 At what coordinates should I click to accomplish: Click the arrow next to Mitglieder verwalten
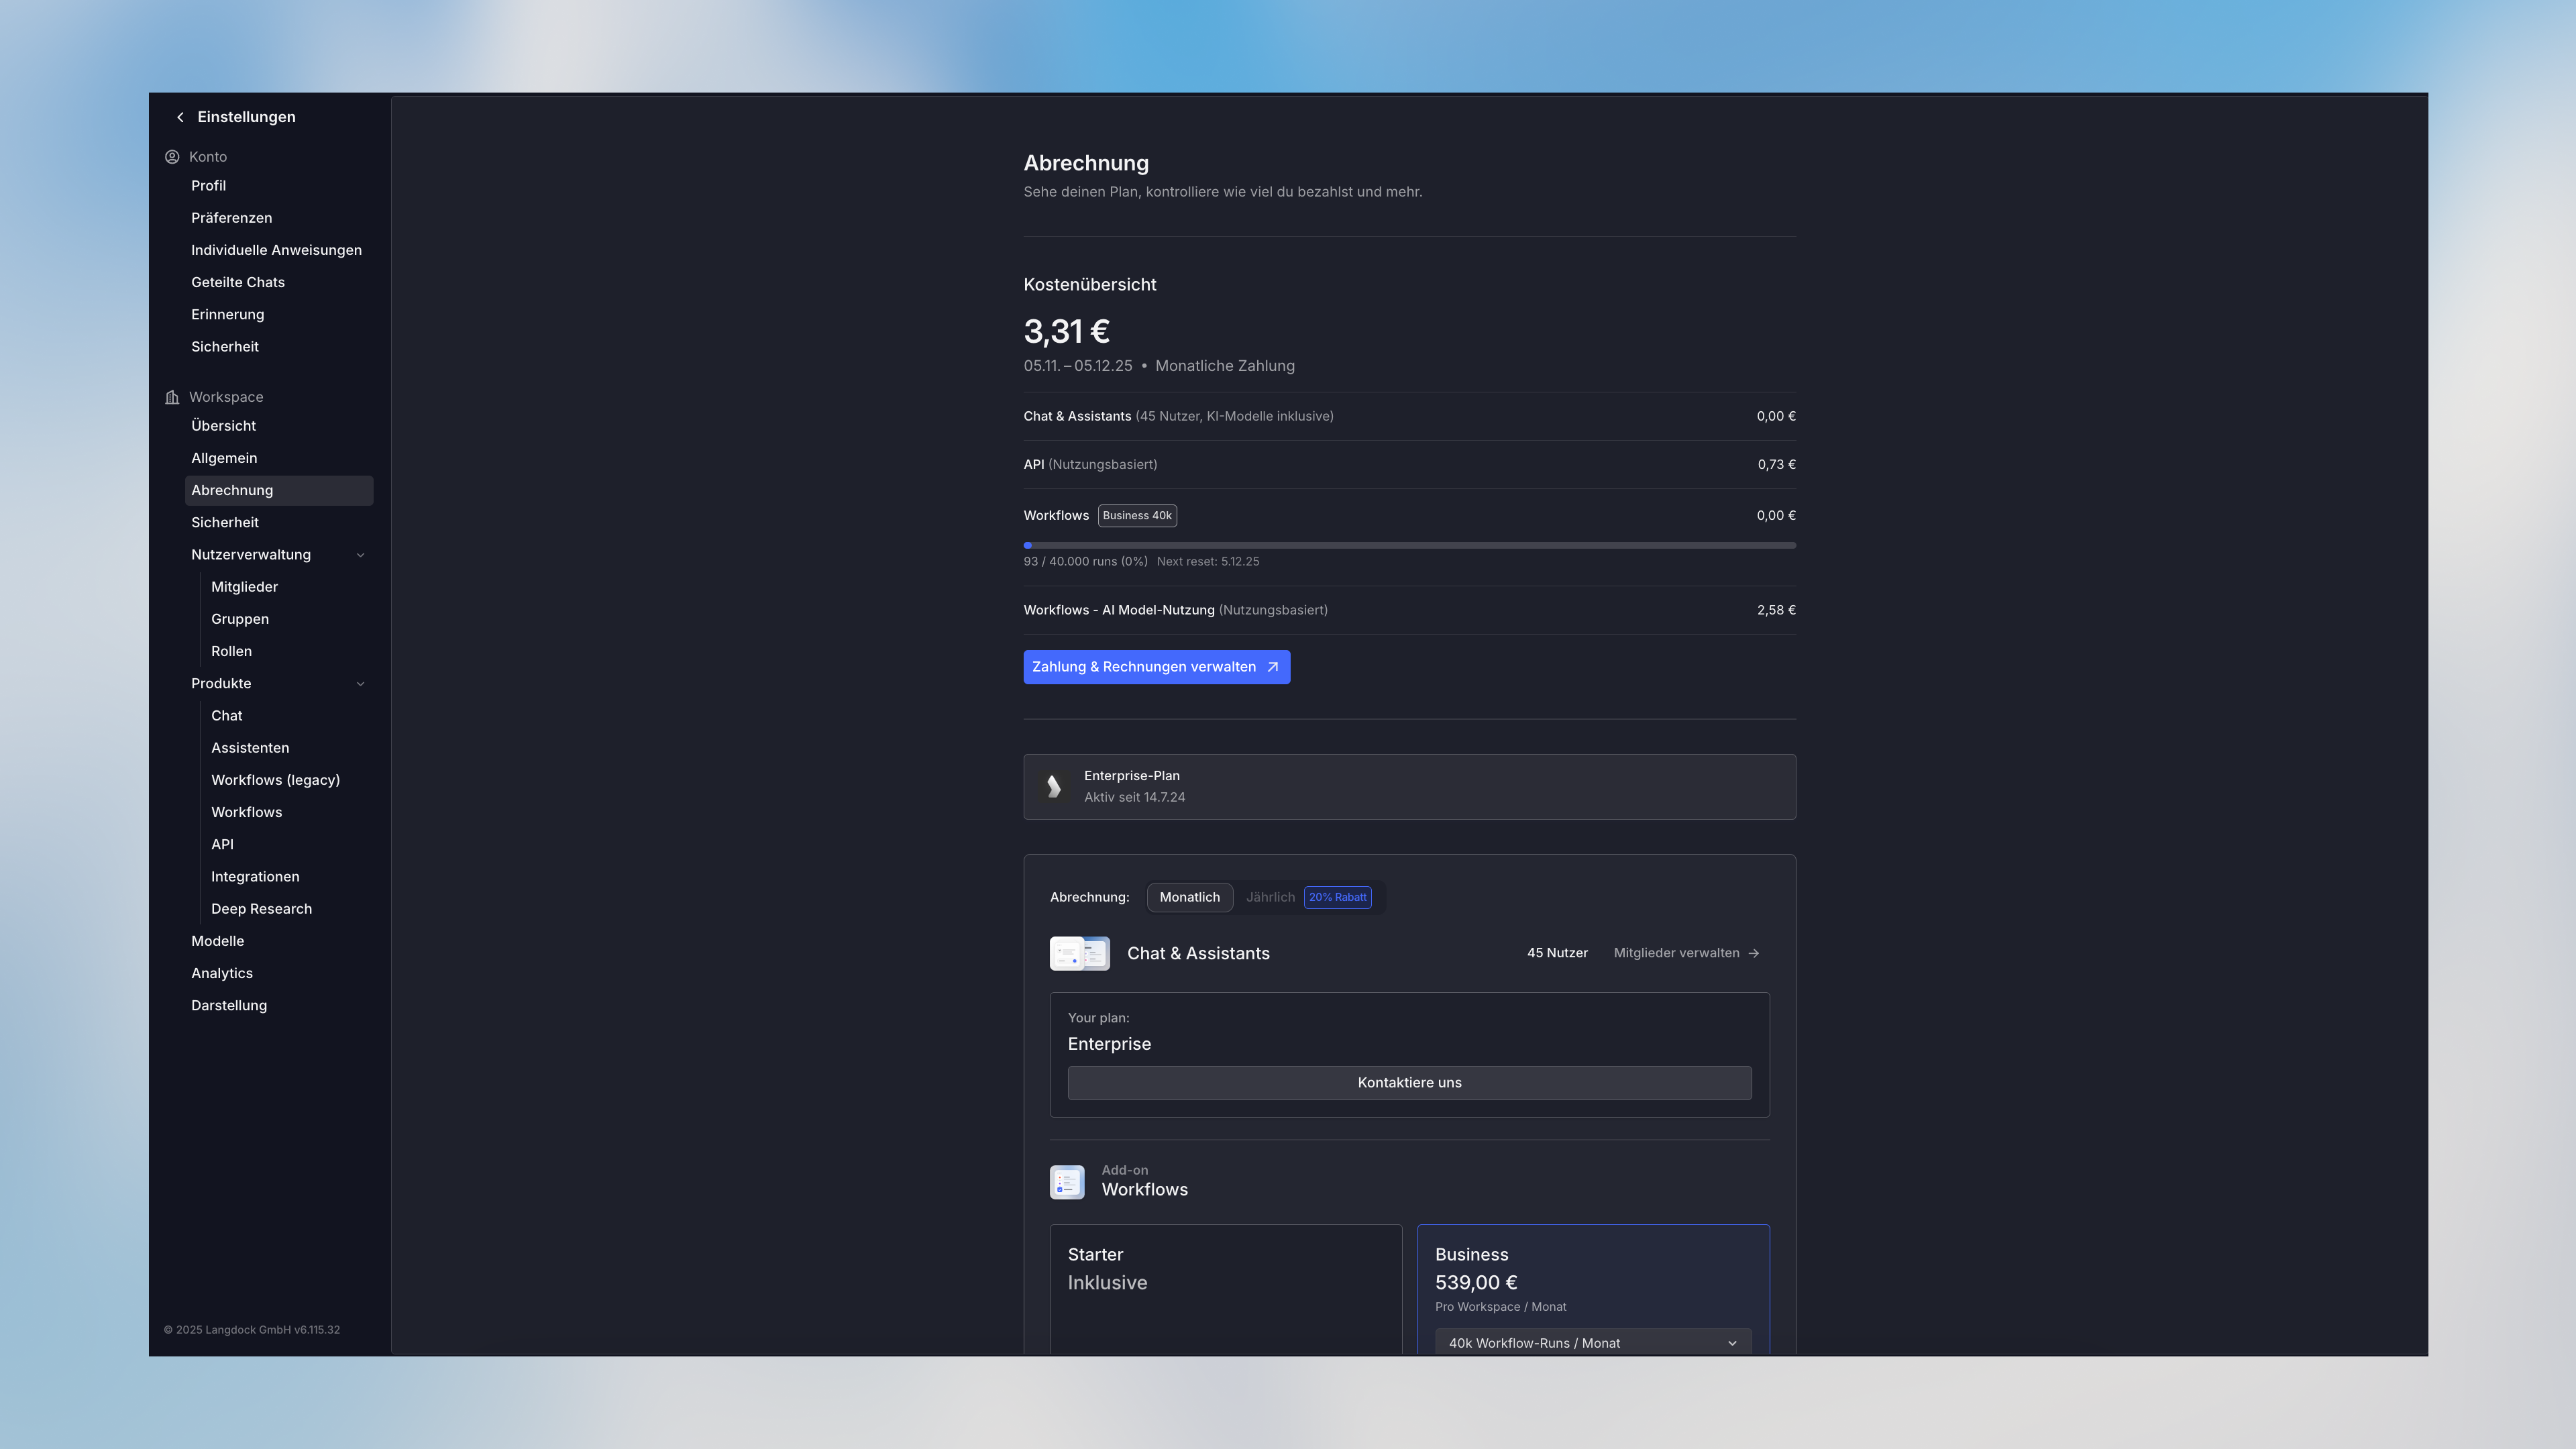click(x=1753, y=953)
